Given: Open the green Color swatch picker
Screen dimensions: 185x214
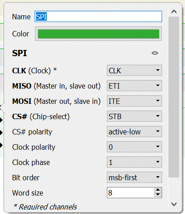Looking at the screenshot, I should 98,34.
